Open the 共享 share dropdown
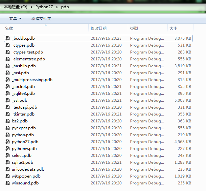This screenshot has width=206, height=191. click(15, 18)
